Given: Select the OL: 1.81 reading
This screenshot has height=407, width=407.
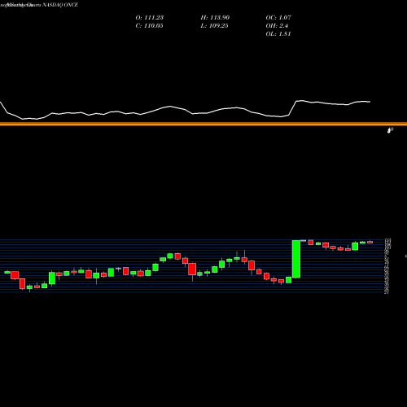Looking at the screenshot, I should click(x=278, y=34).
